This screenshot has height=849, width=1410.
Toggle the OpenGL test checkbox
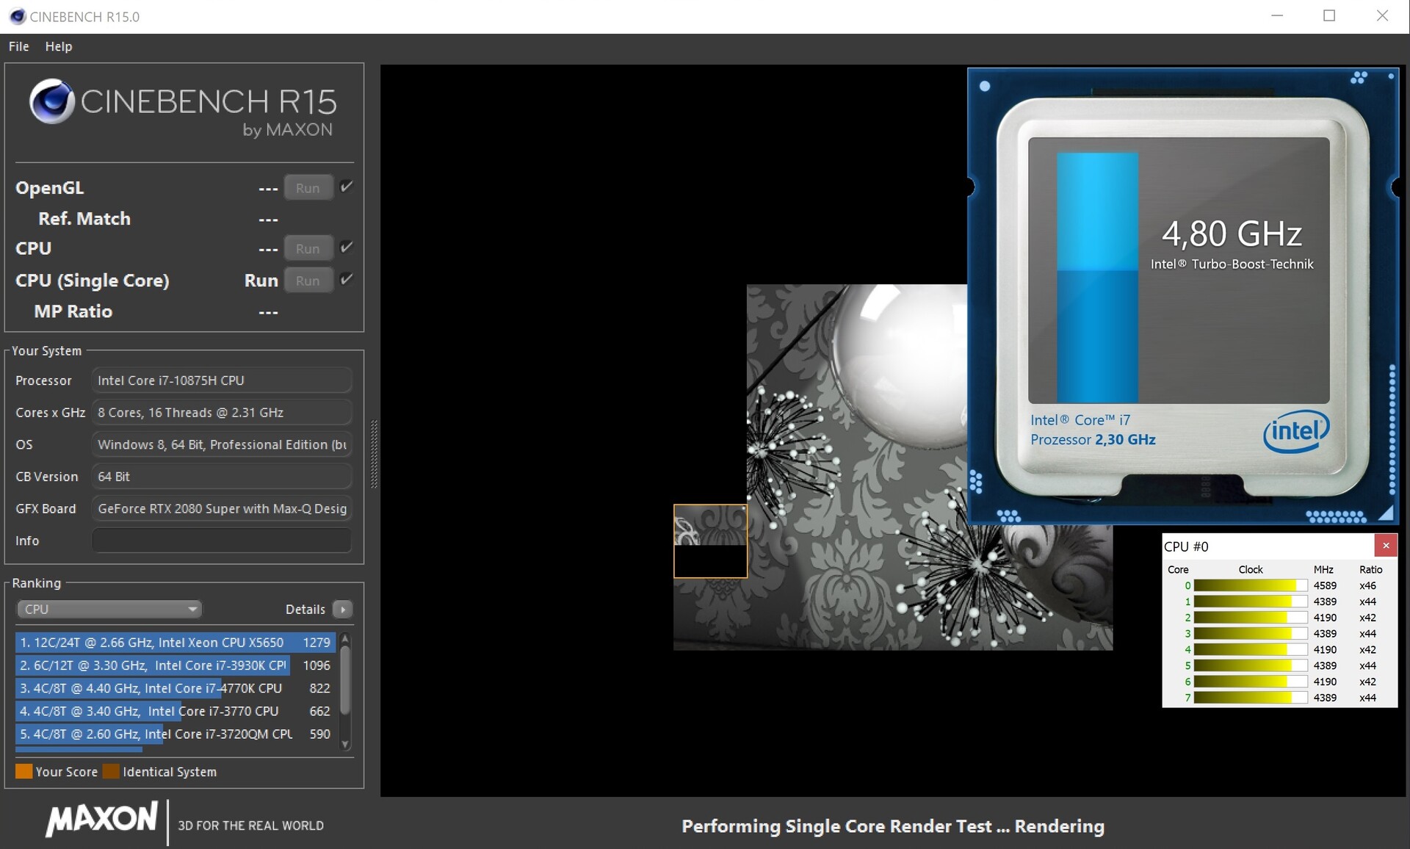pos(347,187)
